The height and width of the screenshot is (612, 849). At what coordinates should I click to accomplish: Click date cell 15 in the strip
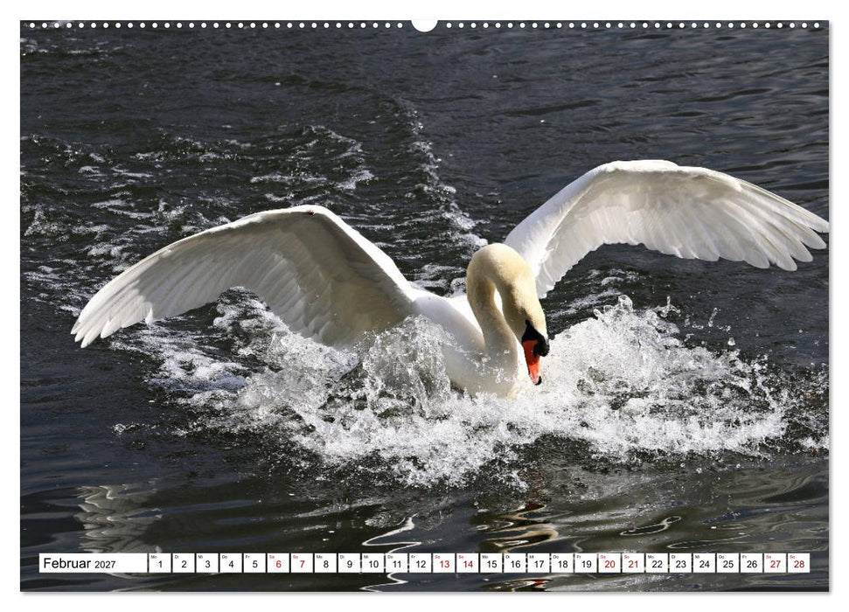pos(491,563)
